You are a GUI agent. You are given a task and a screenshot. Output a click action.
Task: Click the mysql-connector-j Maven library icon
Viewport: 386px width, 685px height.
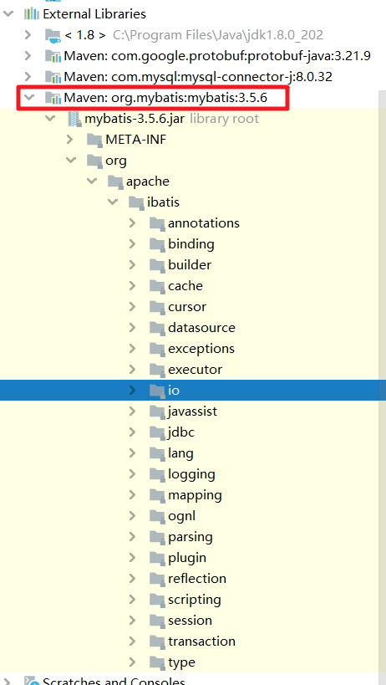click(53, 77)
